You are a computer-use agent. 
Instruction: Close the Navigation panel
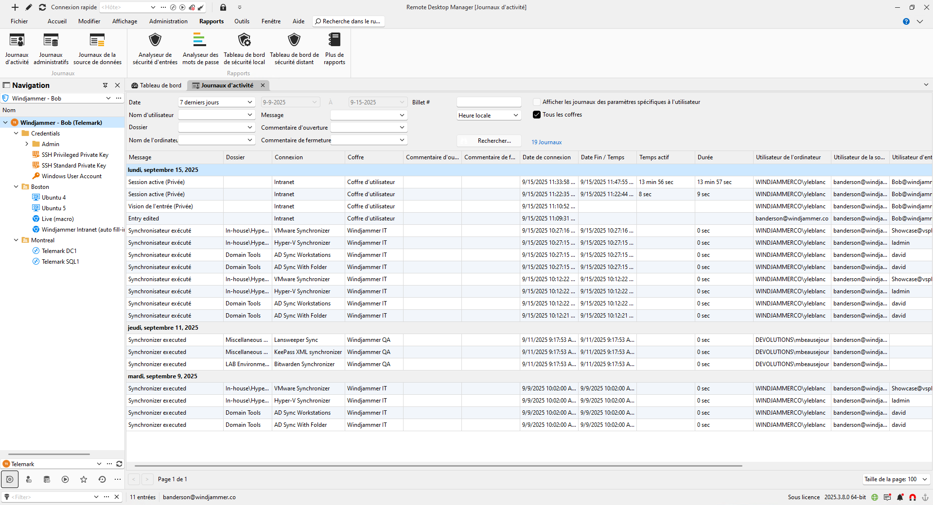(x=117, y=85)
